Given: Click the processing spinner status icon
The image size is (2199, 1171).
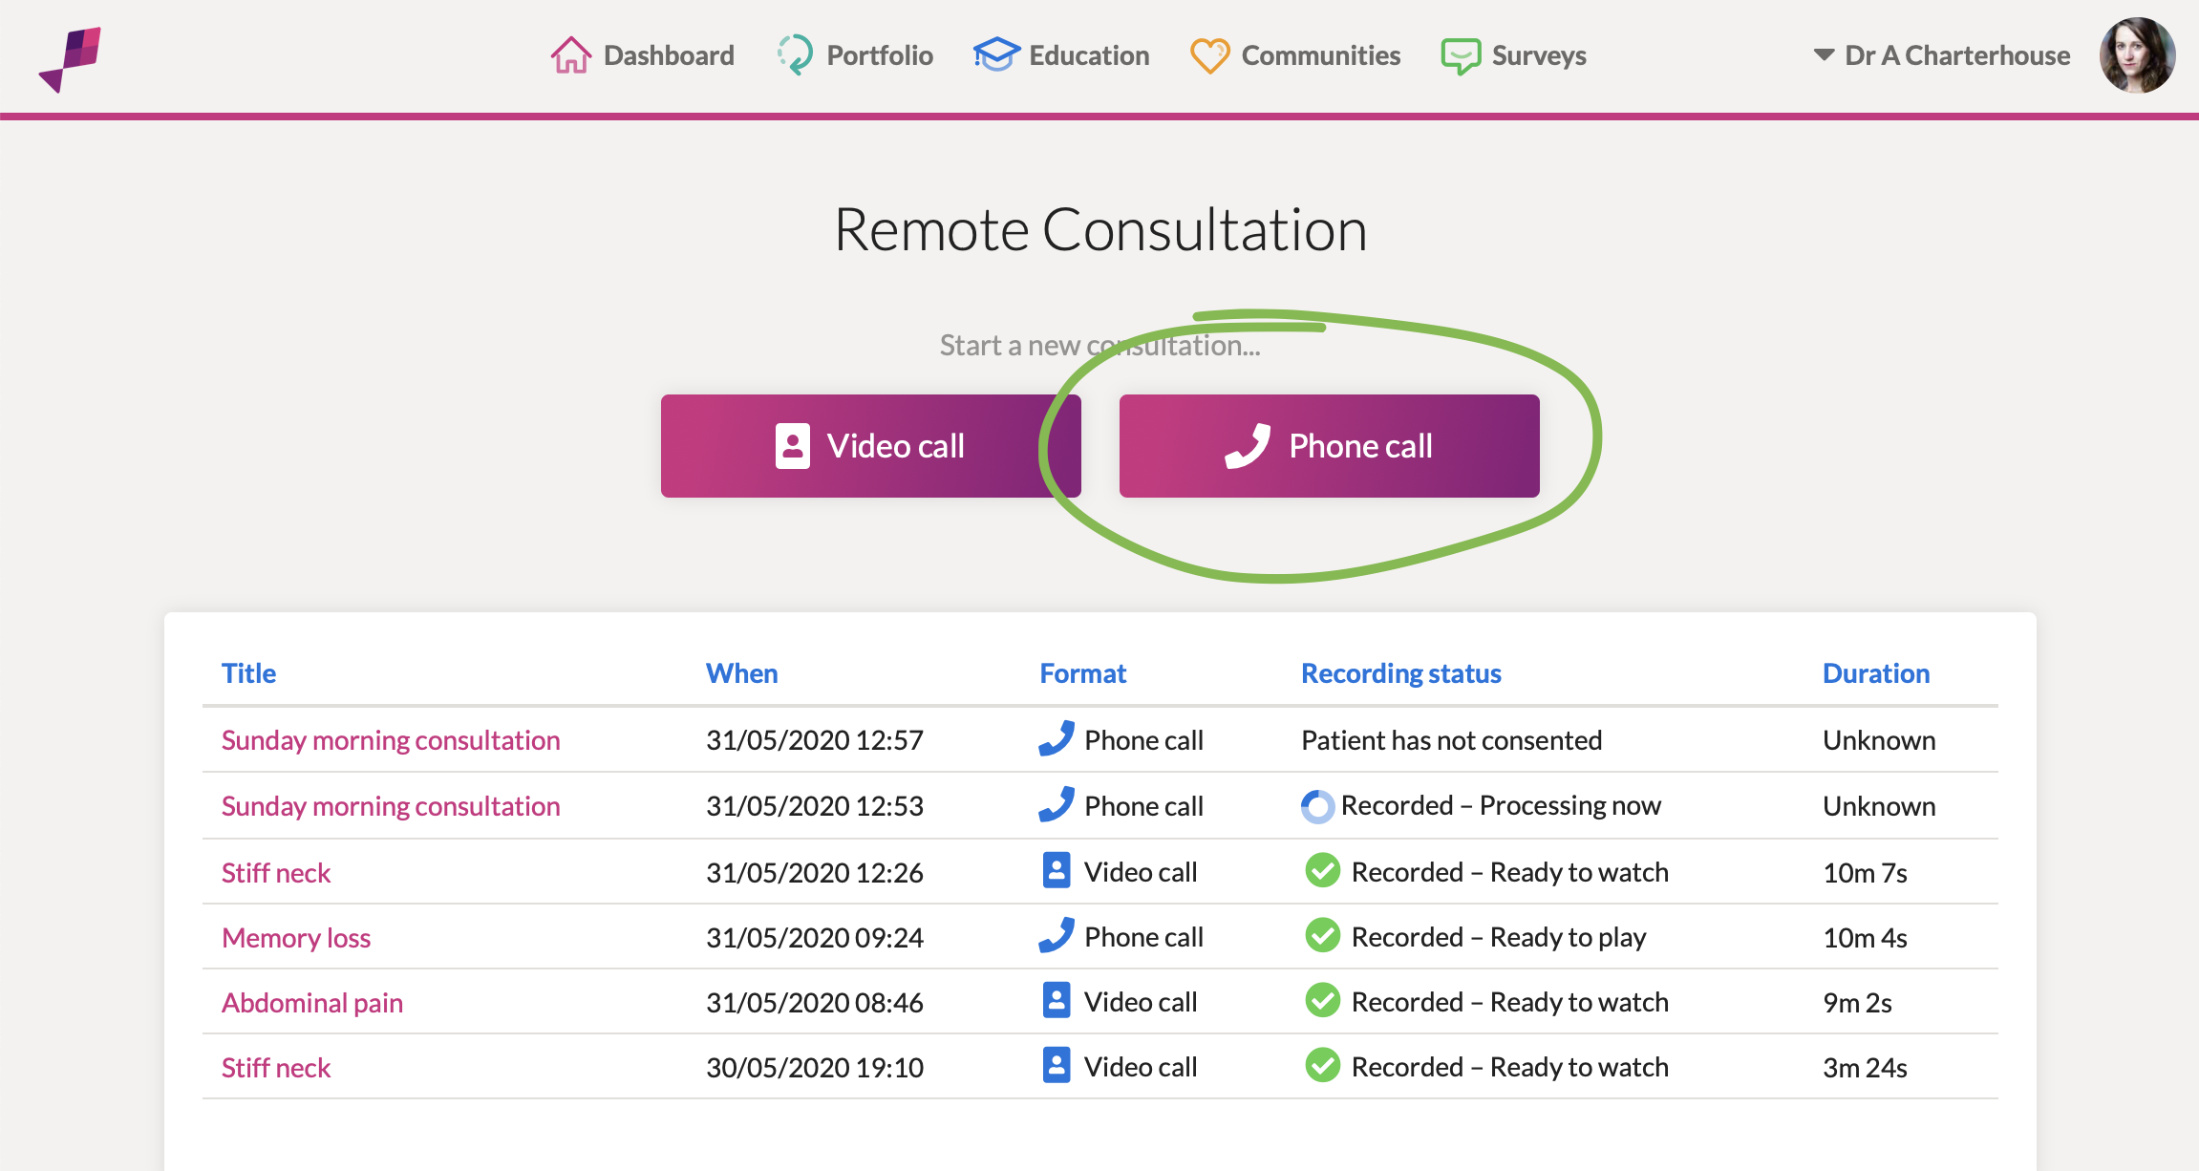Looking at the screenshot, I should [1317, 806].
